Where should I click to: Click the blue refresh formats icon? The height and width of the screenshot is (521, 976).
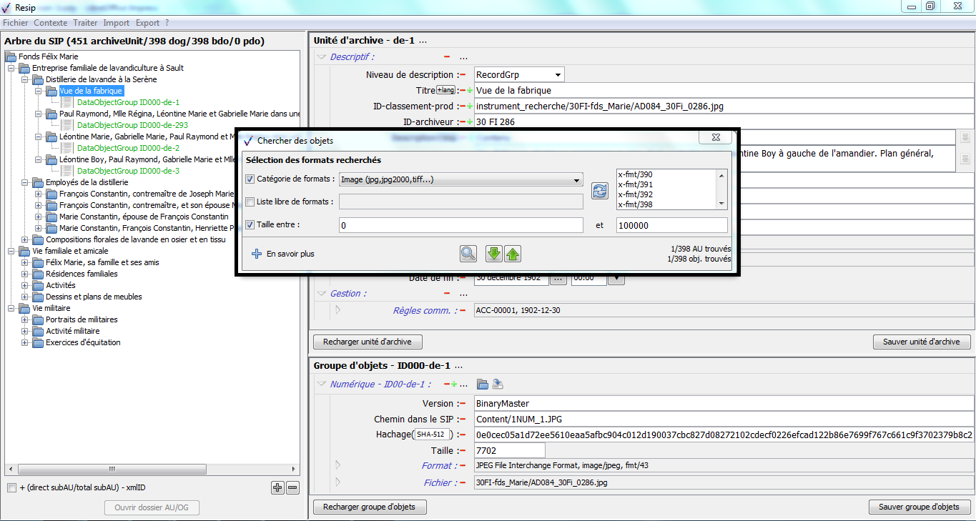(x=599, y=190)
